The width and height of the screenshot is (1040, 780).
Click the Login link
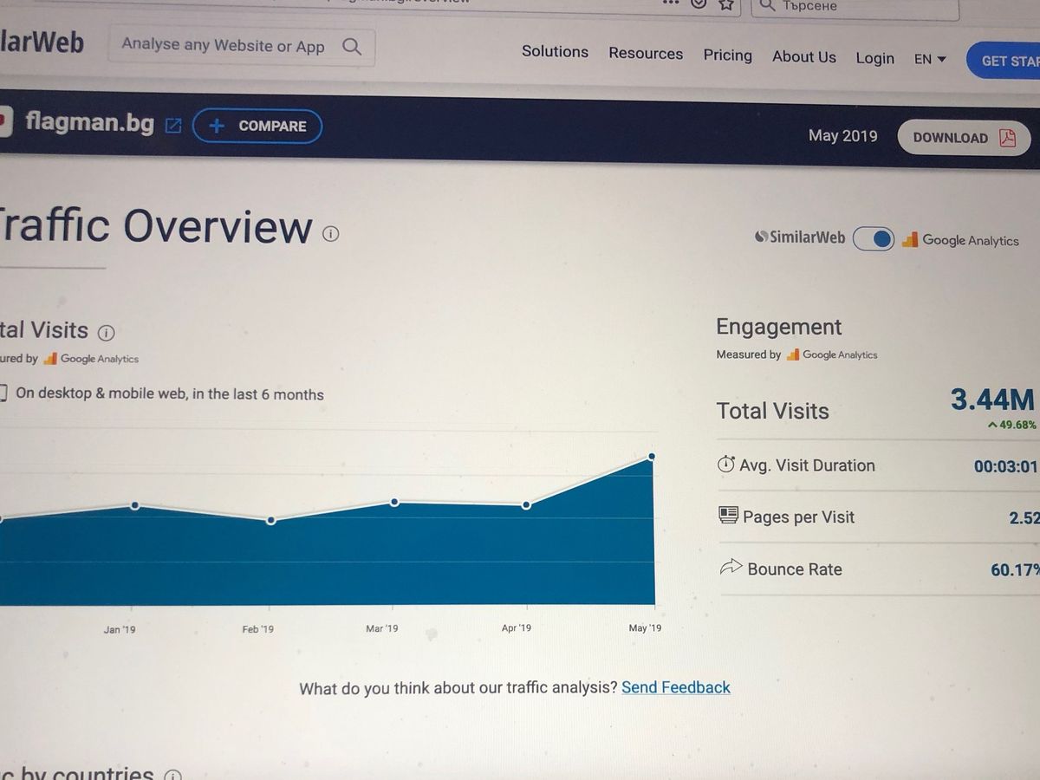click(x=875, y=58)
